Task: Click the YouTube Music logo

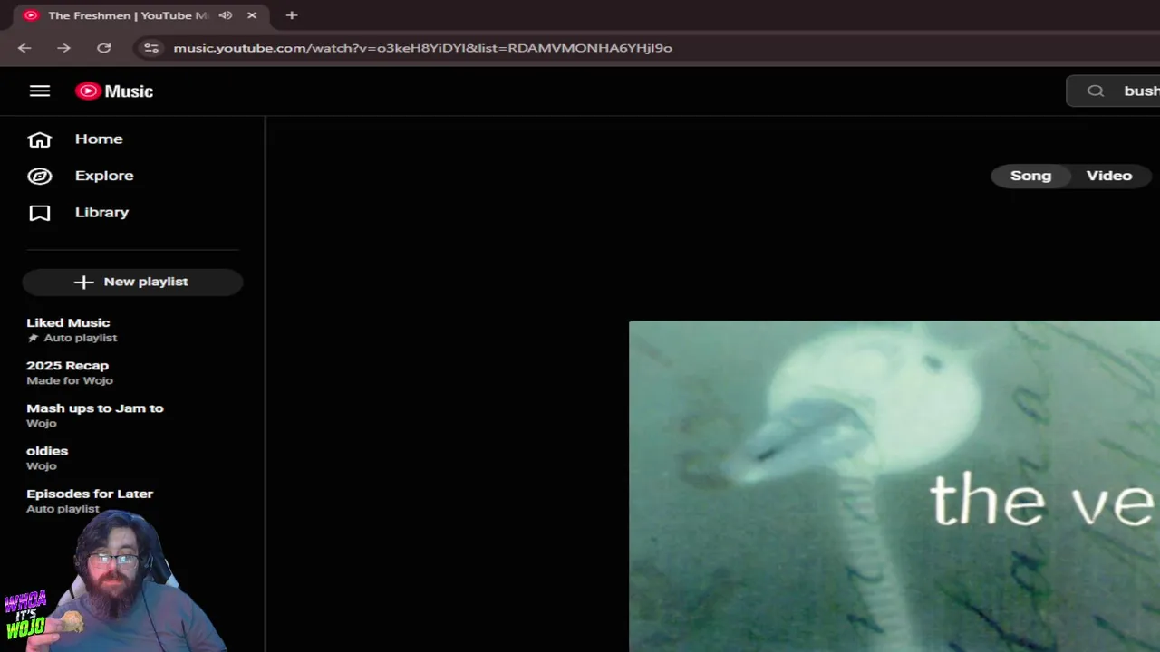Action: [114, 91]
